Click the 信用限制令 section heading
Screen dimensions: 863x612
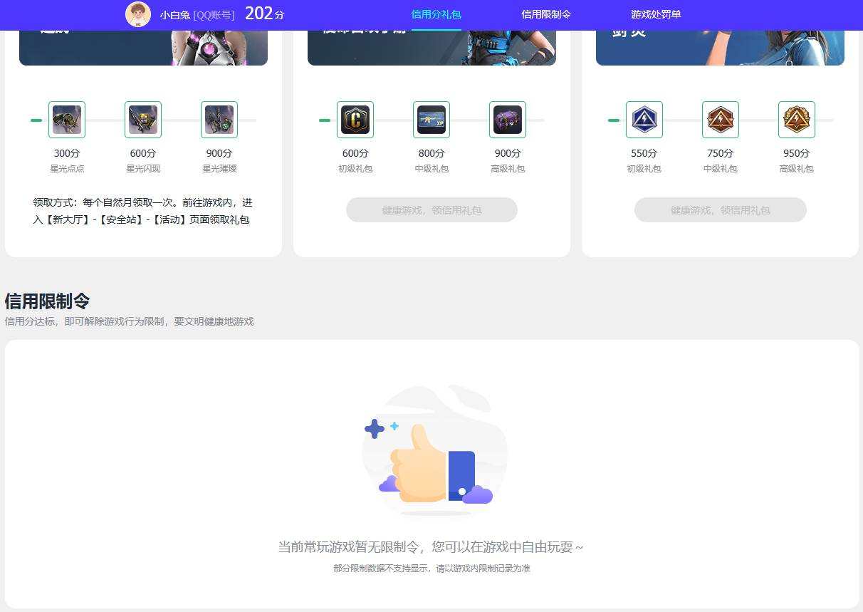tap(47, 301)
